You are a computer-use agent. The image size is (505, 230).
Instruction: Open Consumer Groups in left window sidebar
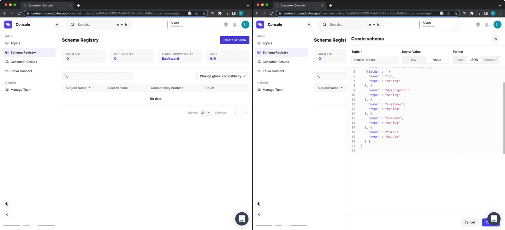click(x=24, y=62)
